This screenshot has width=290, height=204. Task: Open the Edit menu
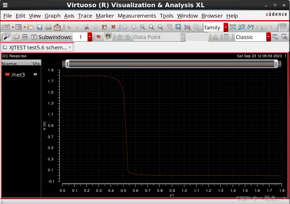tap(20, 16)
